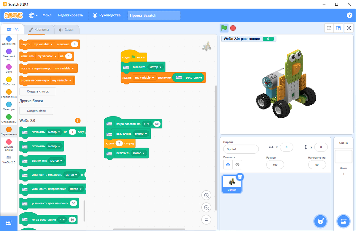Switch to small stage layout
Image resolution: width=356 pixels, height=231 pixels.
pos(329,28)
